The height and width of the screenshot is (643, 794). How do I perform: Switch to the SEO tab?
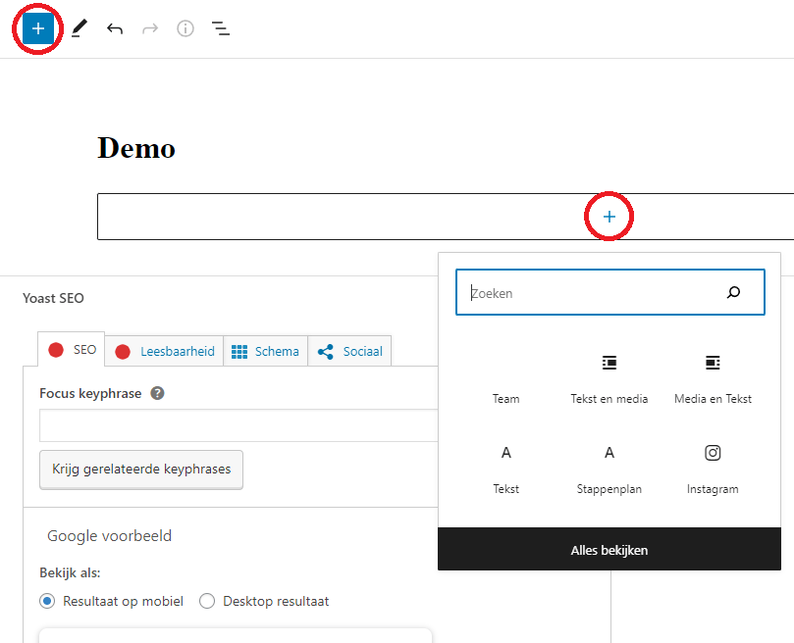pyautogui.click(x=73, y=350)
